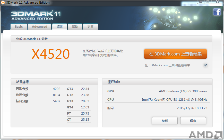This screenshot has width=224, height=140.
Task: Switch to the Advanced tab
Action: click(40, 27)
